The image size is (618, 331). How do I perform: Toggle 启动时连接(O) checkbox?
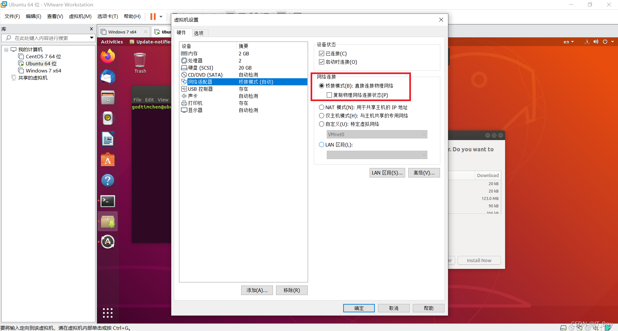pos(322,62)
